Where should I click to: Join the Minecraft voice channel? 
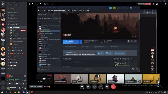pos(17,51)
